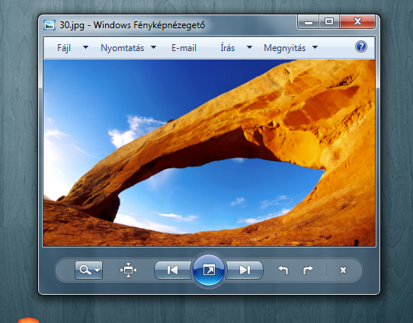The width and height of the screenshot is (413, 323).
Task: Expand the Nyomtatás dropdown arrow
Action: (x=154, y=47)
